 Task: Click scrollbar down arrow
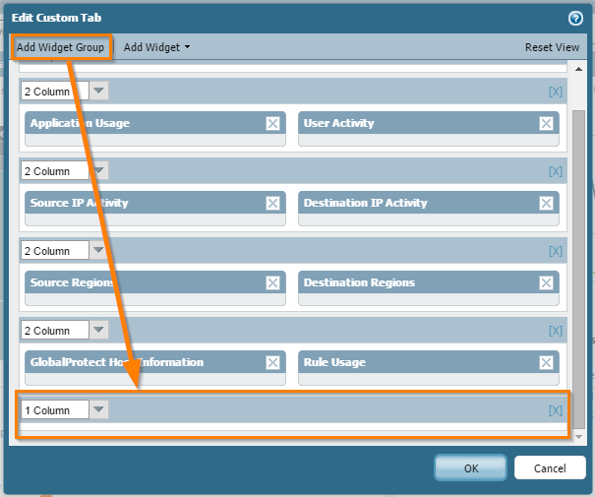point(578,437)
